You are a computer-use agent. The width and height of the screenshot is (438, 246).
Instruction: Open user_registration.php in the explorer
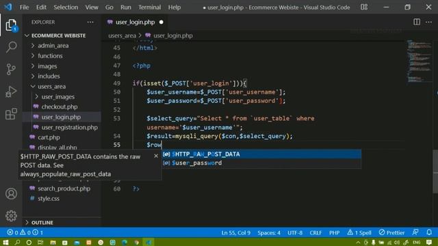coord(70,127)
